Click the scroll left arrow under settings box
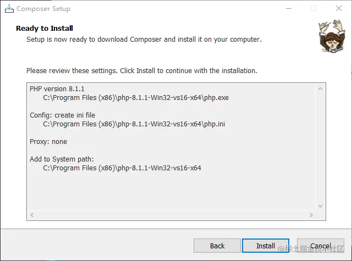This screenshot has width=352, height=261. pyautogui.click(x=32, y=215)
